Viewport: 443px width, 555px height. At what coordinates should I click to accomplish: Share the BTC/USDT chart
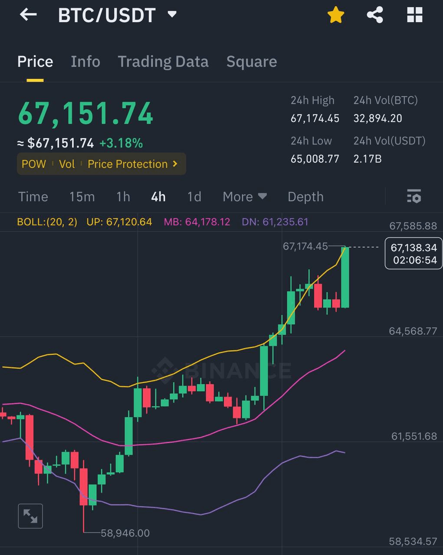375,15
